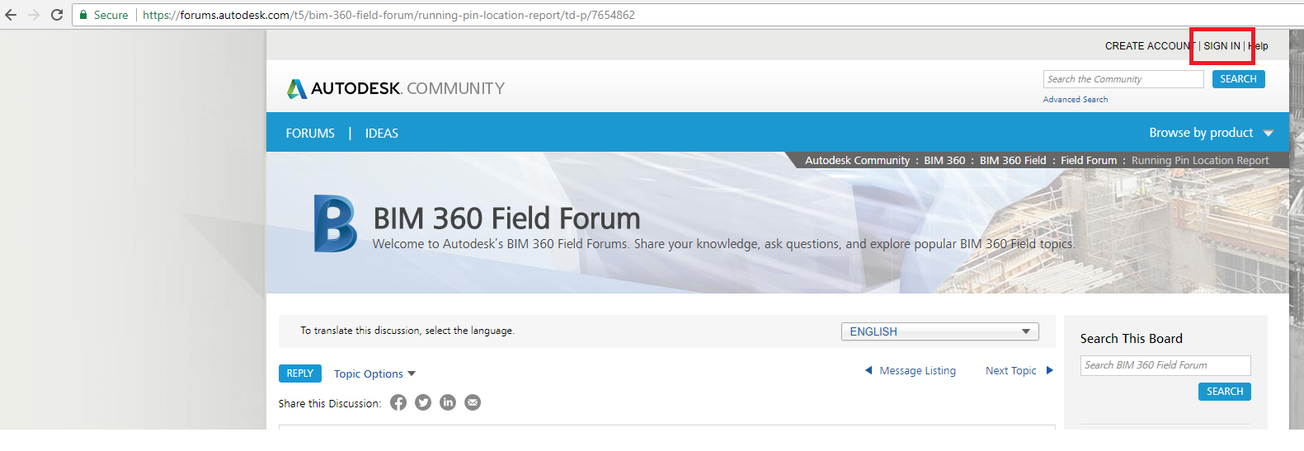Click the Running Pin Location Report breadcrumb text
1304x451 pixels.
coord(1200,161)
